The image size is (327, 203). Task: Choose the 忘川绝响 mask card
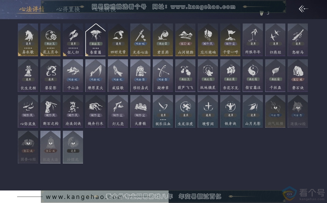pyautogui.click(x=208, y=40)
